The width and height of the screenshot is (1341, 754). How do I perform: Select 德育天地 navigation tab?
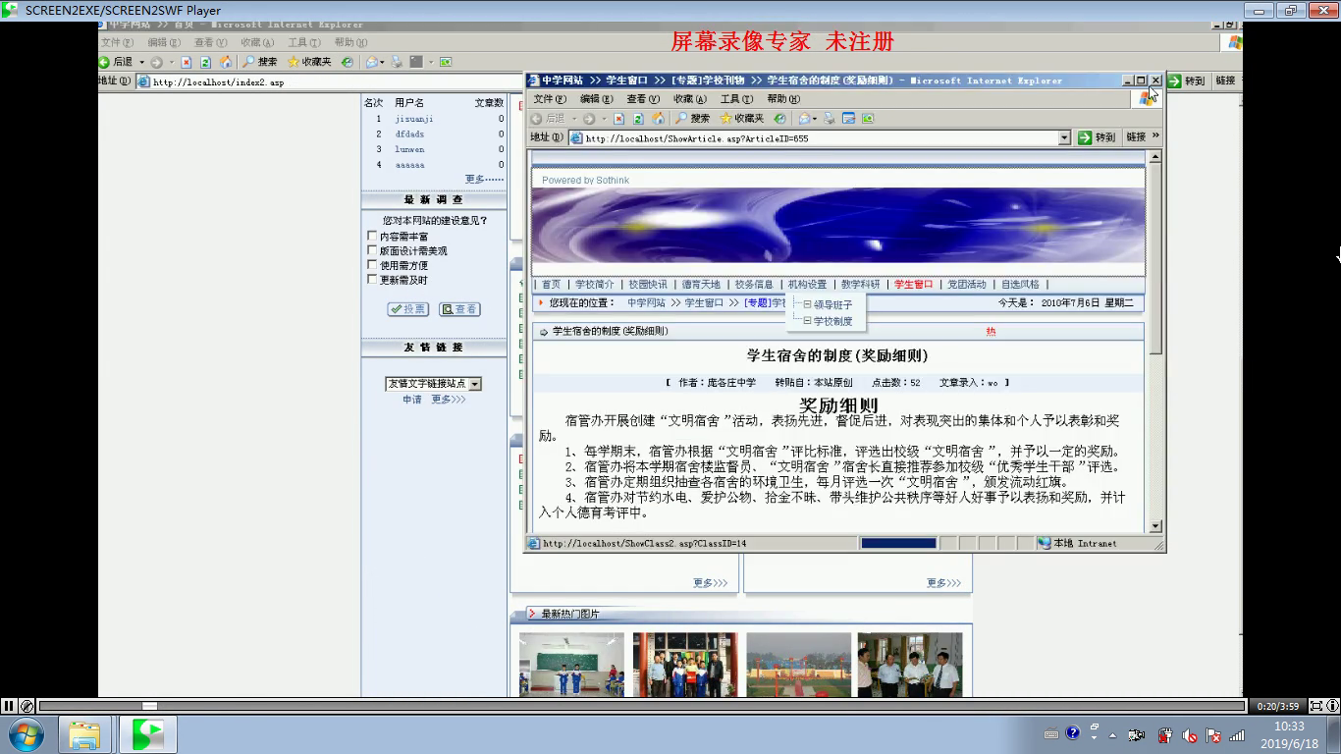coord(701,285)
